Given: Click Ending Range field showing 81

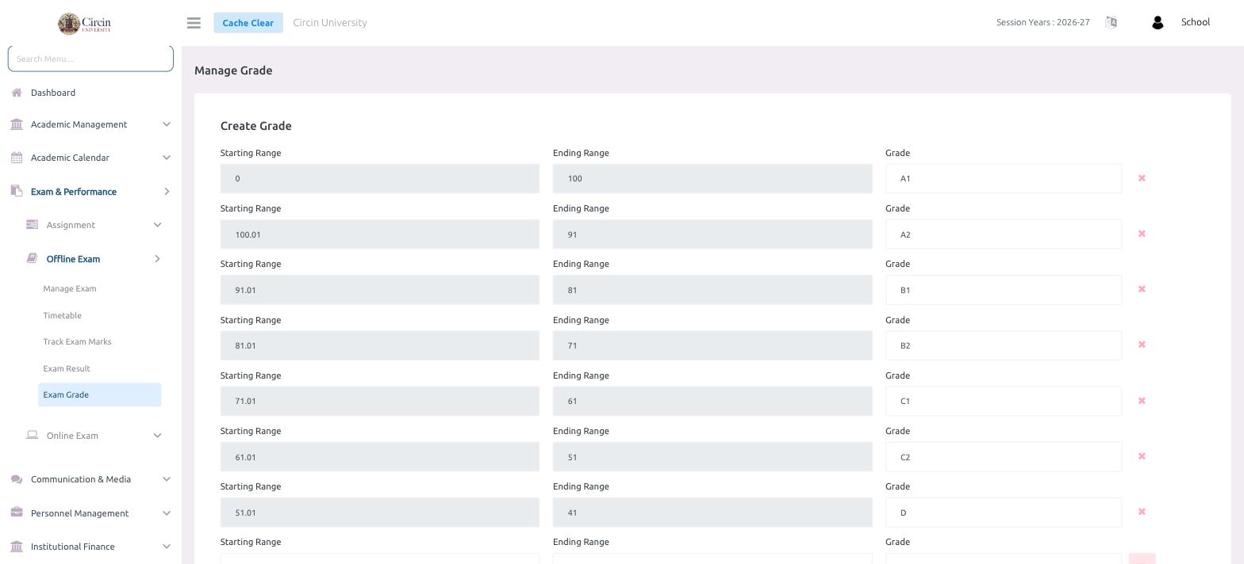Looking at the screenshot, I should click(712, 290).
